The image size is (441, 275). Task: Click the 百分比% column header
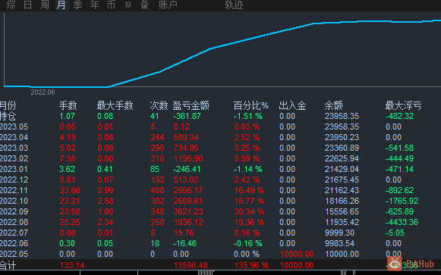251,105
